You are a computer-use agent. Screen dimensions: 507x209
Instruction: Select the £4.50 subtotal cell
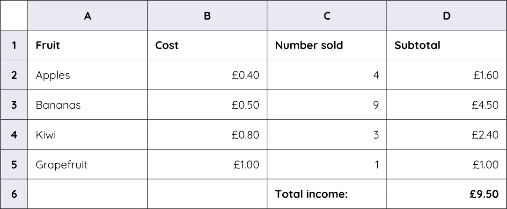[x=447, y=104]
